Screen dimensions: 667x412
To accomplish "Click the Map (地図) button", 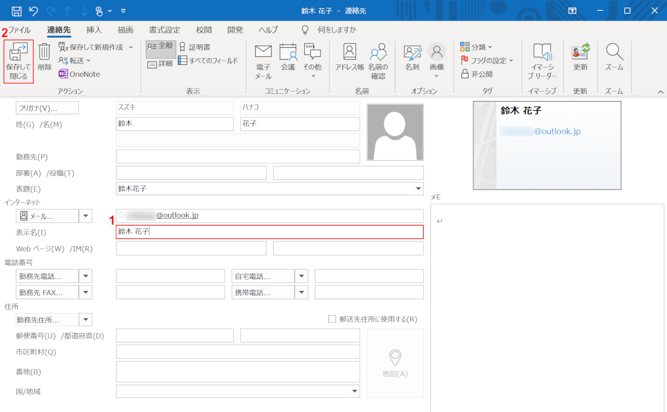I will [x=395, y=363].
